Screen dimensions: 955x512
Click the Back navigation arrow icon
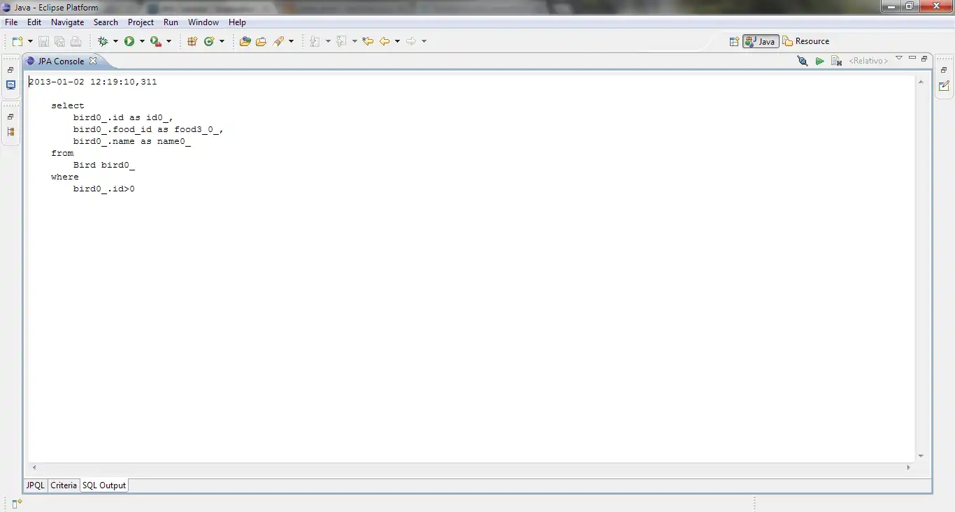coord(385,41)
